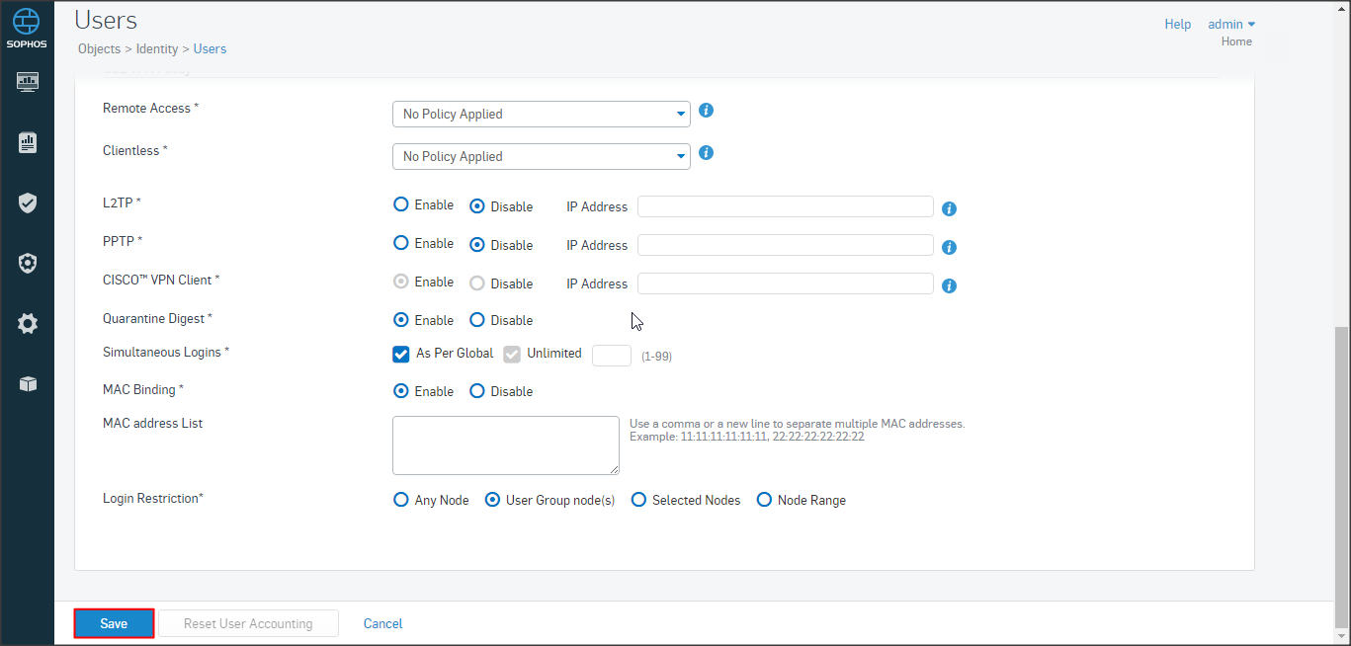The image size is (1351, 646).
Task: Click info icon beside L2TP IP Address
Action: click(x=949, y=208)
